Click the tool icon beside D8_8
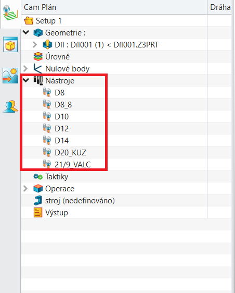Image resolution: width=235 pixels, height=293 pixels. [x=47, y=104]
